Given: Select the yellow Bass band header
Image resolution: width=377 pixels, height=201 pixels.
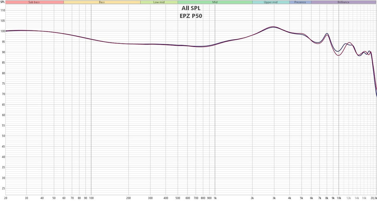Looking at the screenshot, I should [102, 2].
